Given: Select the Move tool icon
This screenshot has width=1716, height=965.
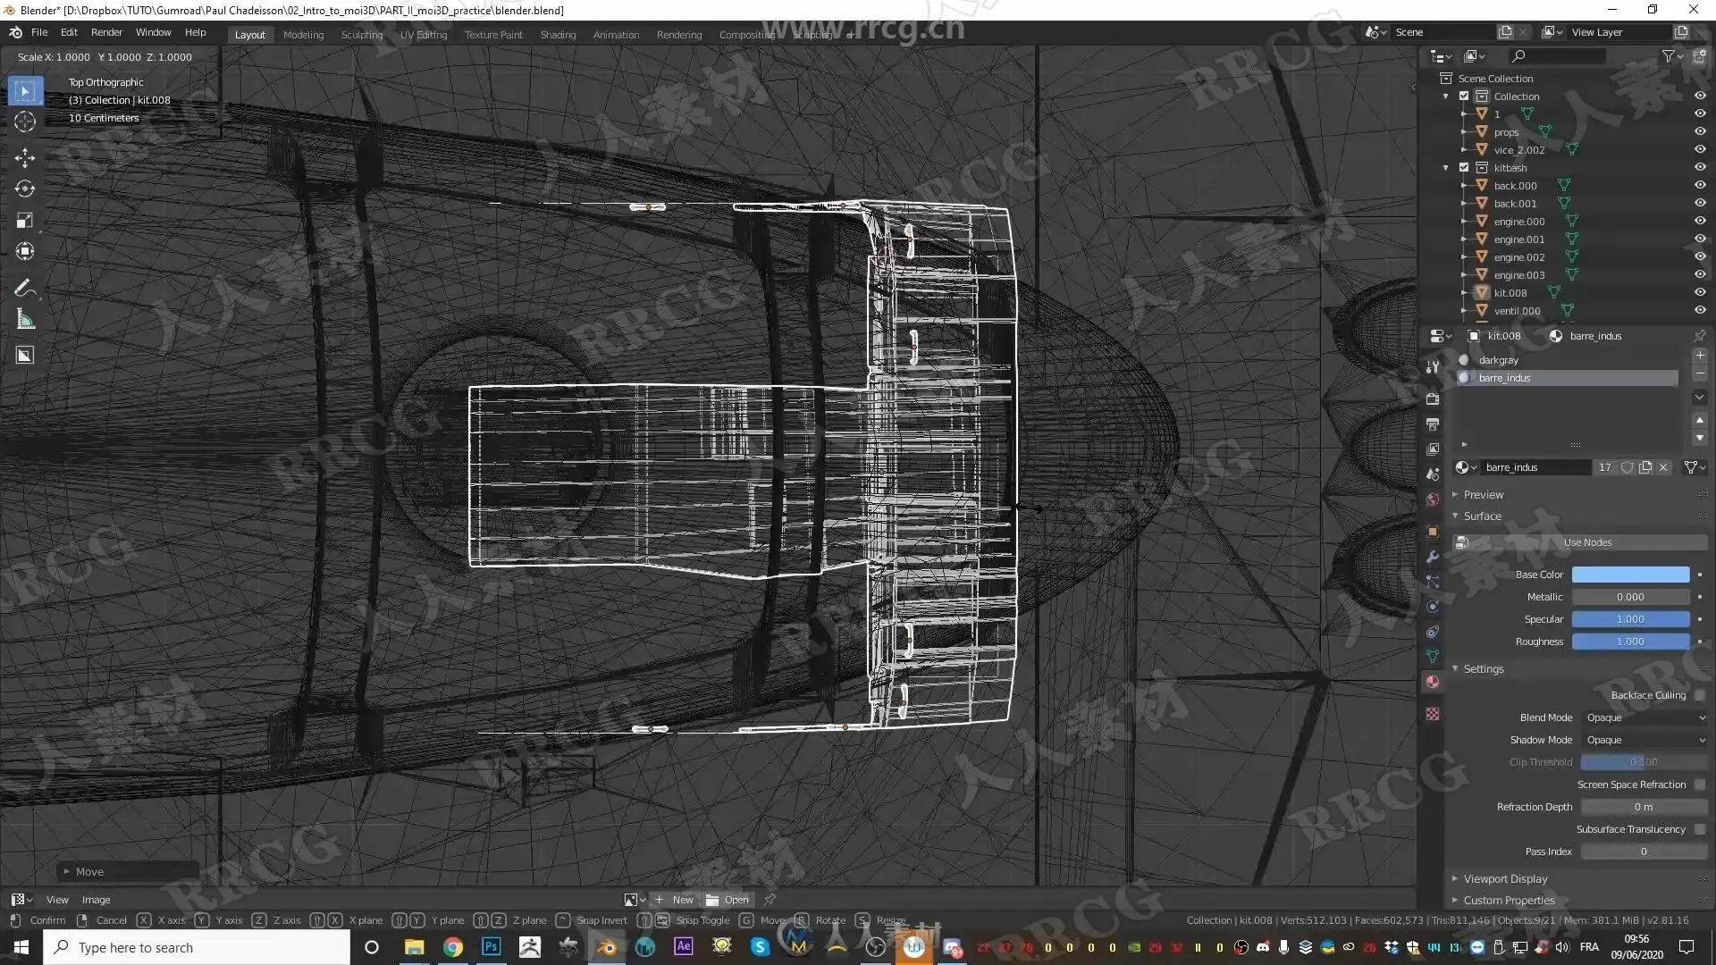Looking at the screenshot, I should 25,158.
